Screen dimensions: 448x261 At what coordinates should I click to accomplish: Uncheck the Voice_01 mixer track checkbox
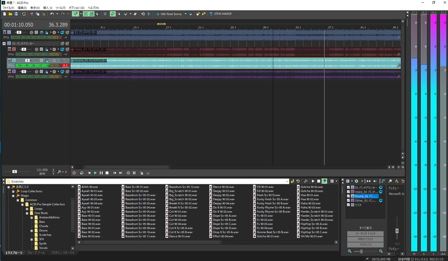pyautogui.click(x=348, y=192)
